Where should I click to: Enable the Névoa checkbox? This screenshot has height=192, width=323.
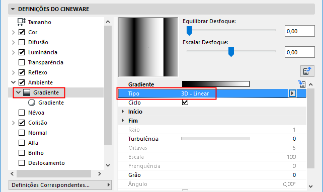(x=22, y=113)
